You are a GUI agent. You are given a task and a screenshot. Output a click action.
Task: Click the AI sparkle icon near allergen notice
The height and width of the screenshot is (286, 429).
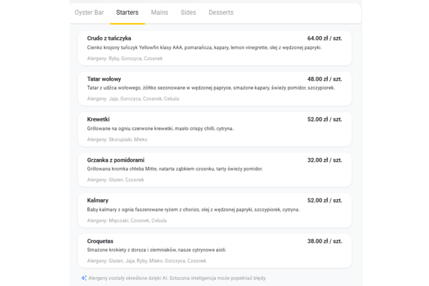pos(84,278)
